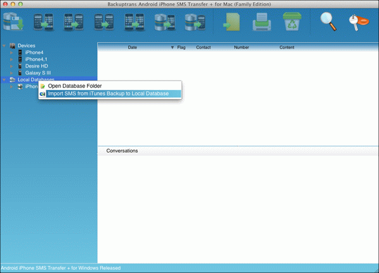Click the Galaxy S III device icon
379x273 pixels.
pos(20,73)
